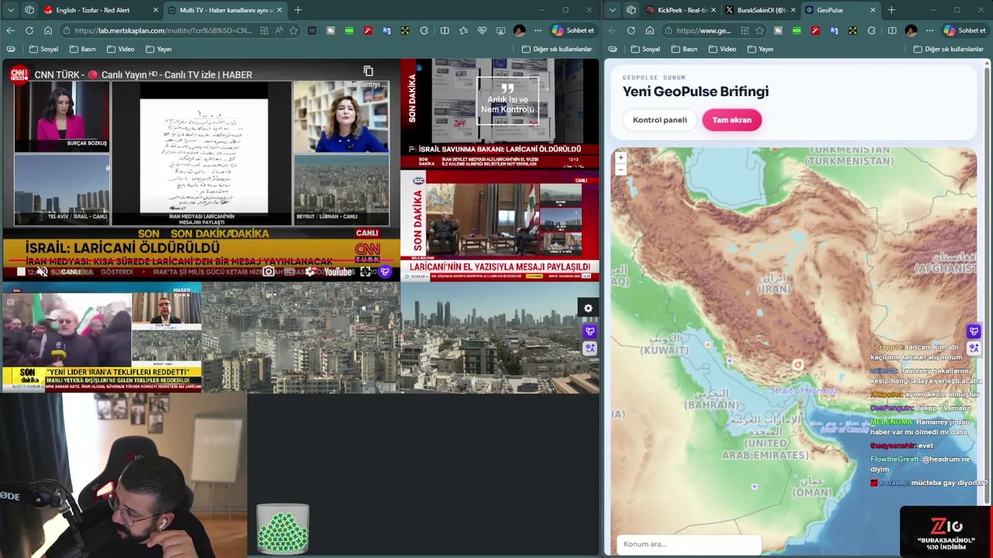Focus the Konum ara search field
The width and height of the screenshot is (993, 558).
[x=689, y=544]
